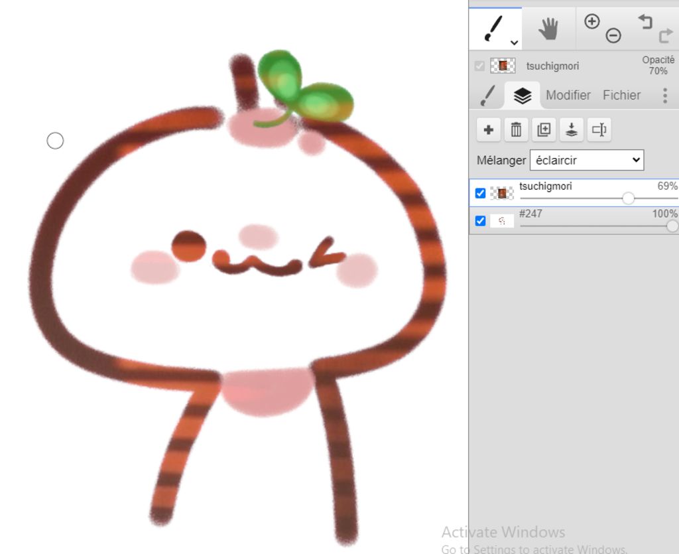The width and height of the screenshot is (679, 554).
Task: Duplicate the selected layer
Action: 544,129
